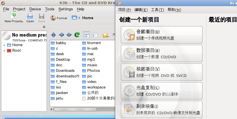Click the 光盘复制 disc copy button
The height and width of the screenshot is (119, 237).
(162, 91)
